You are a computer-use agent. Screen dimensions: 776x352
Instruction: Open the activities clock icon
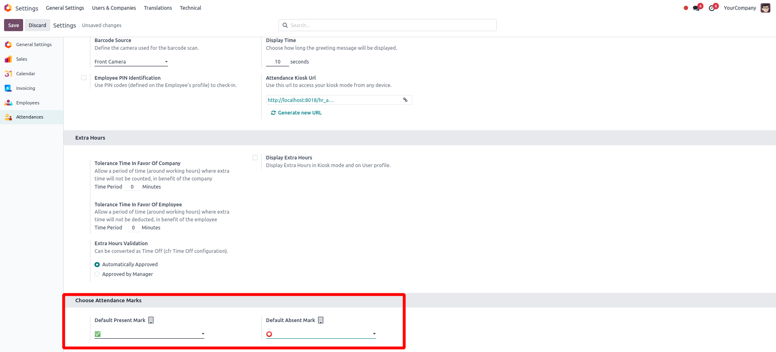(712, 8)
